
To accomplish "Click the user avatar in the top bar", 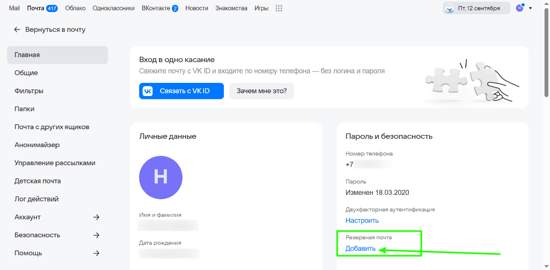I will click(520, 8).
